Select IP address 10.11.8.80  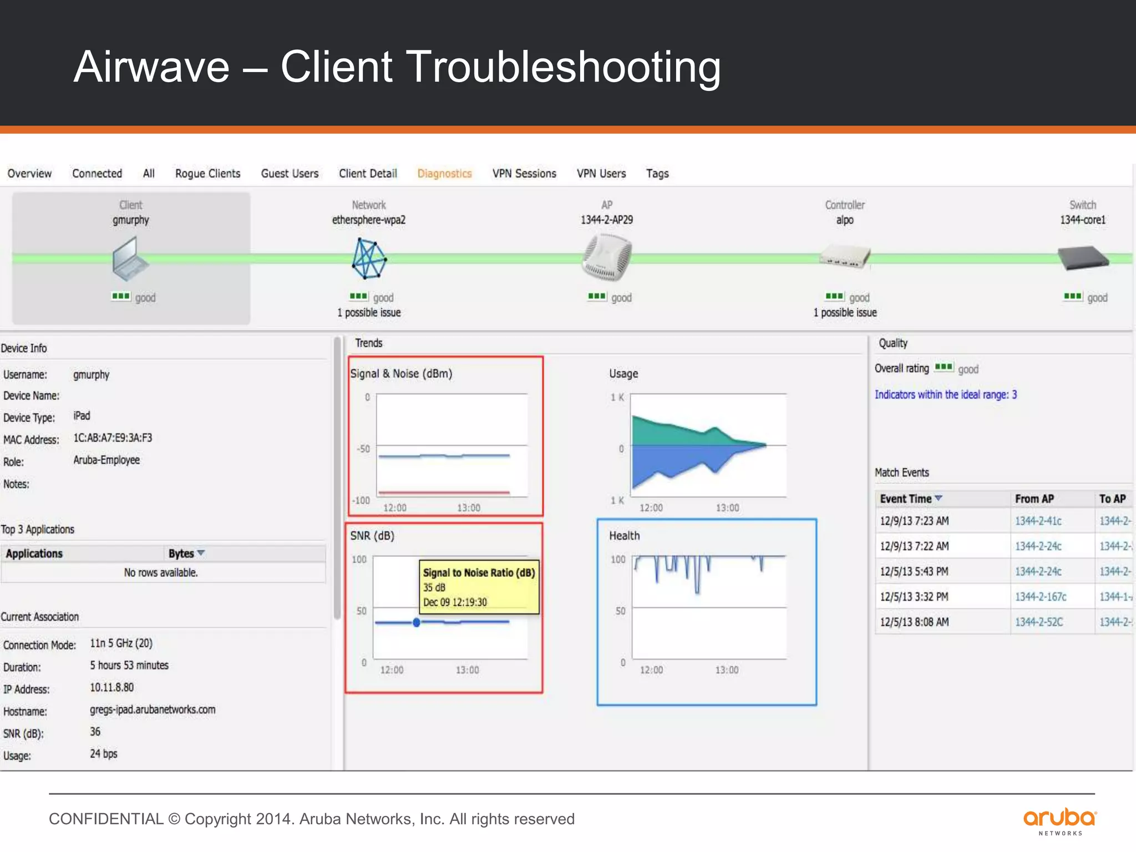pos(112,688)
